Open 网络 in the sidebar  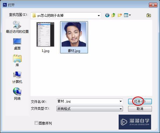tap(17, 94)
